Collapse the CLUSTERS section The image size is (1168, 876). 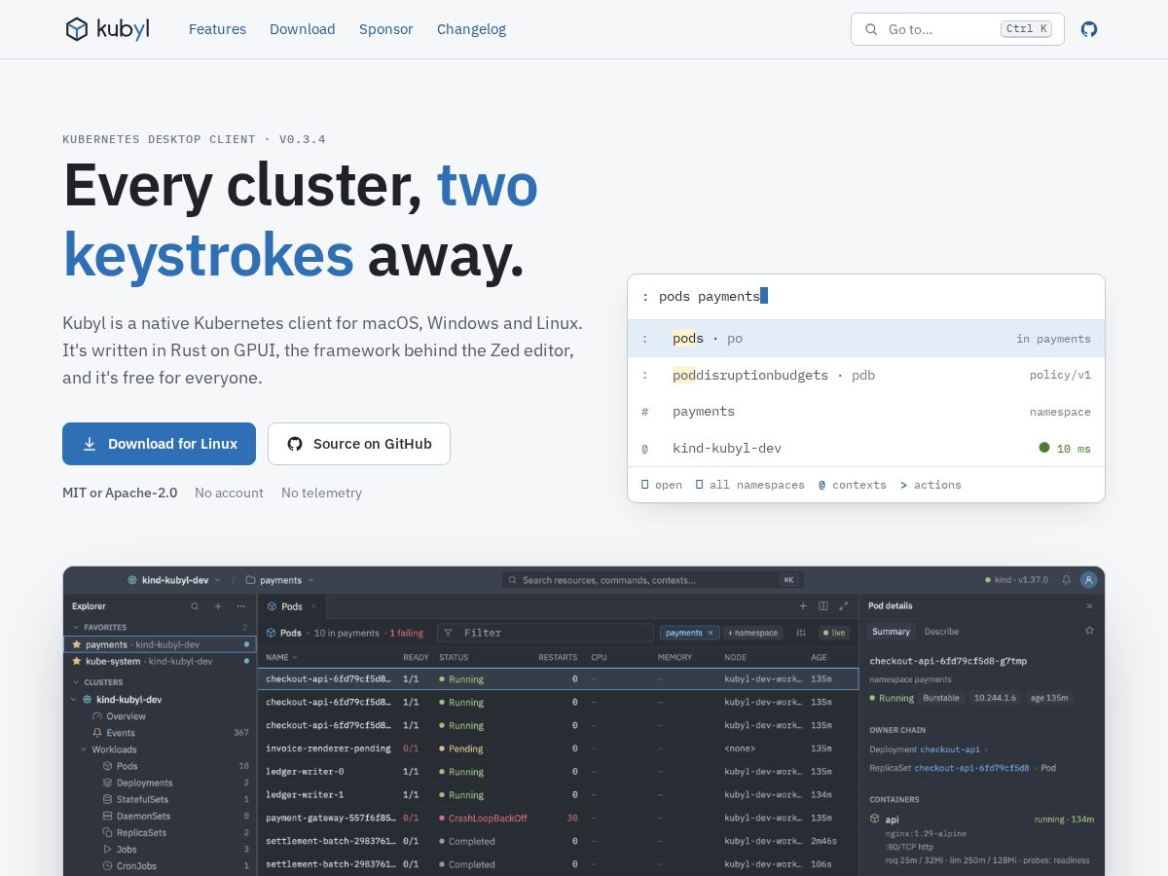76,682
